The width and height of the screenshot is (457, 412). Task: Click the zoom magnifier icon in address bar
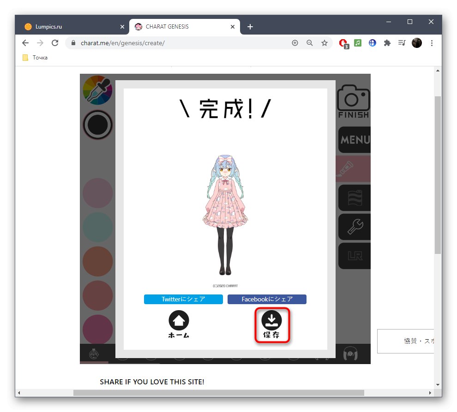coord(310,43)
